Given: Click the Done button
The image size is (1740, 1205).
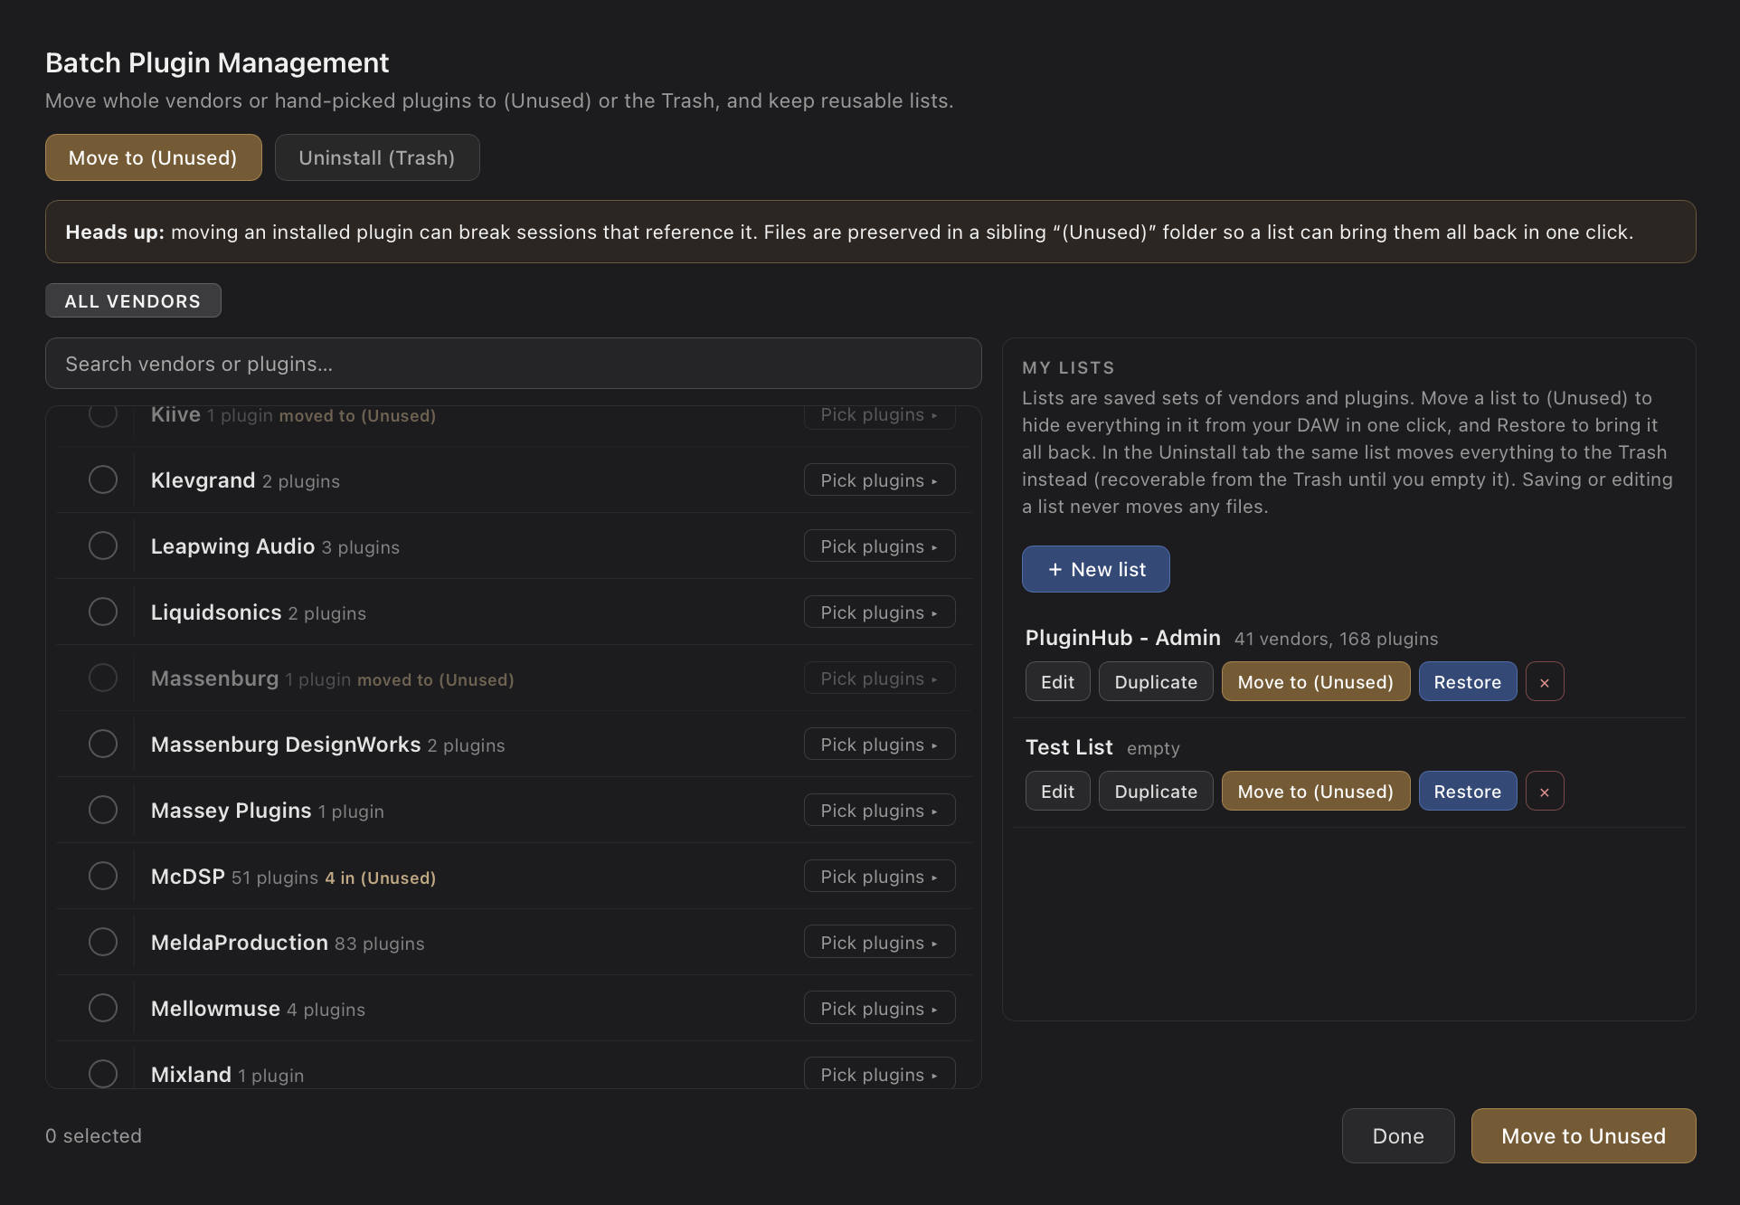Looking at the screenshot, I should pyautogui.click(x=1398, y=1136).
